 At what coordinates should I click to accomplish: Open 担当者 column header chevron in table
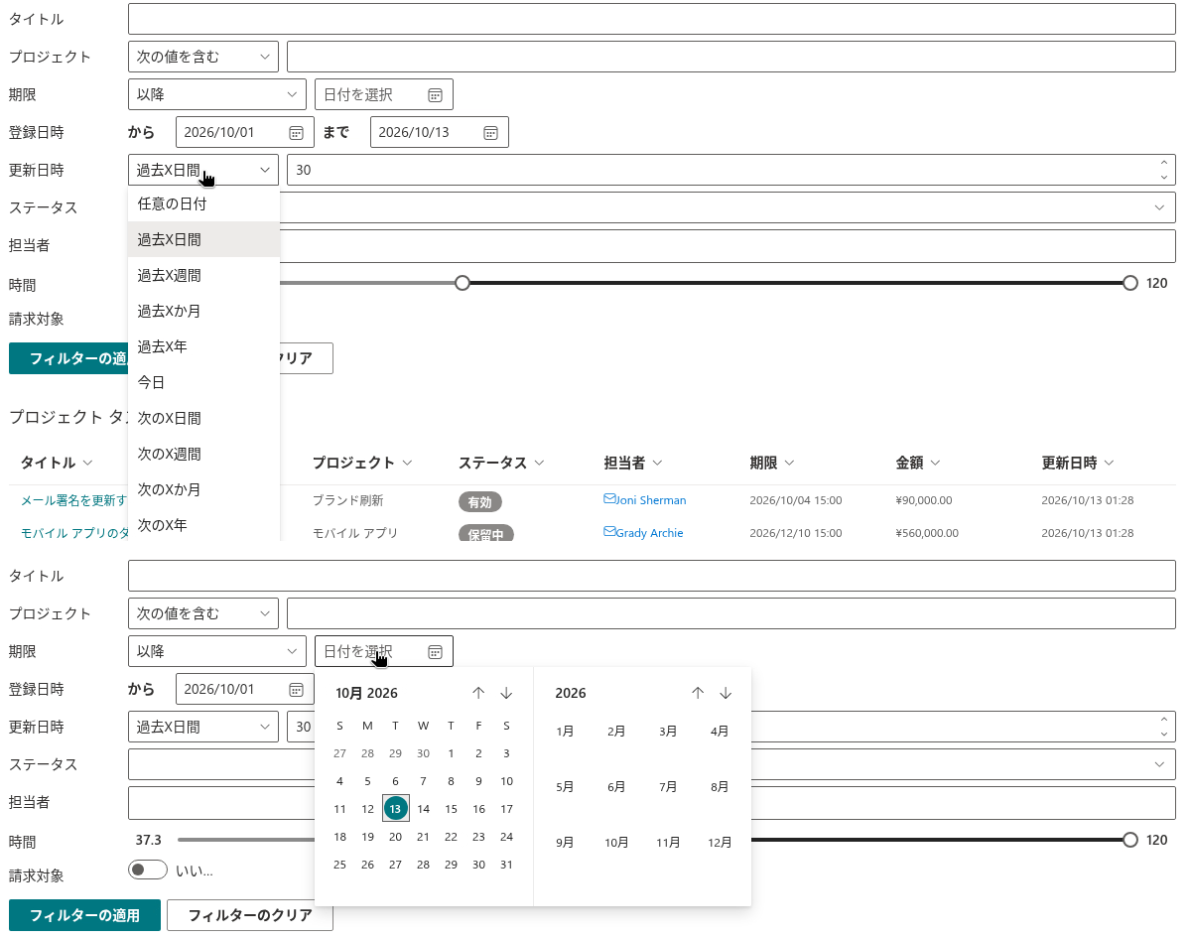click(x=657, y=463)
